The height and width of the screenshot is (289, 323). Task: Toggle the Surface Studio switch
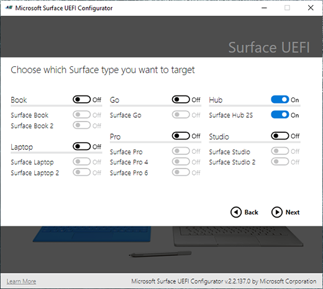point(280,151)
